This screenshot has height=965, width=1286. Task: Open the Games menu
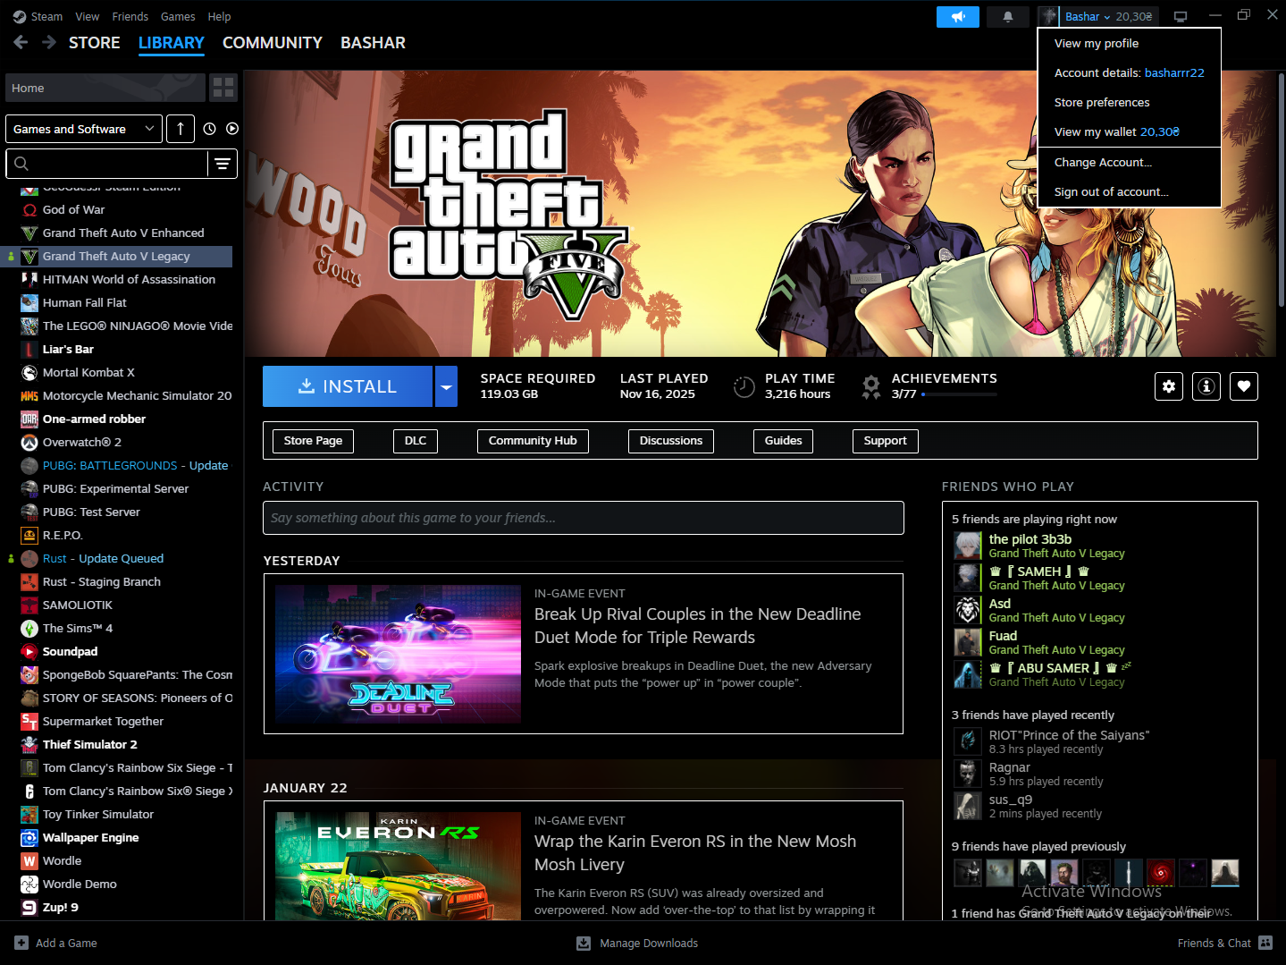(178, 16)
